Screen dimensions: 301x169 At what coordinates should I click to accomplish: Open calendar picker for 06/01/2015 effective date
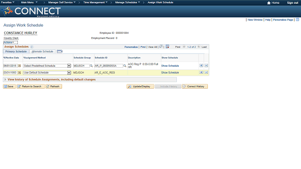pos(19,66)
